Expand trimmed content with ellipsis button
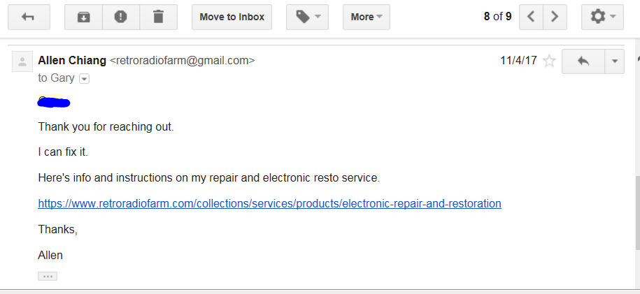The height and width of the screenshot is (294, 640). (x=48, y=276)
